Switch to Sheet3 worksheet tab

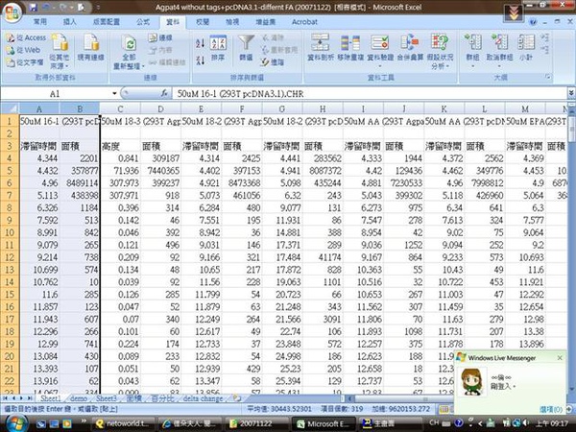point(107,398)
